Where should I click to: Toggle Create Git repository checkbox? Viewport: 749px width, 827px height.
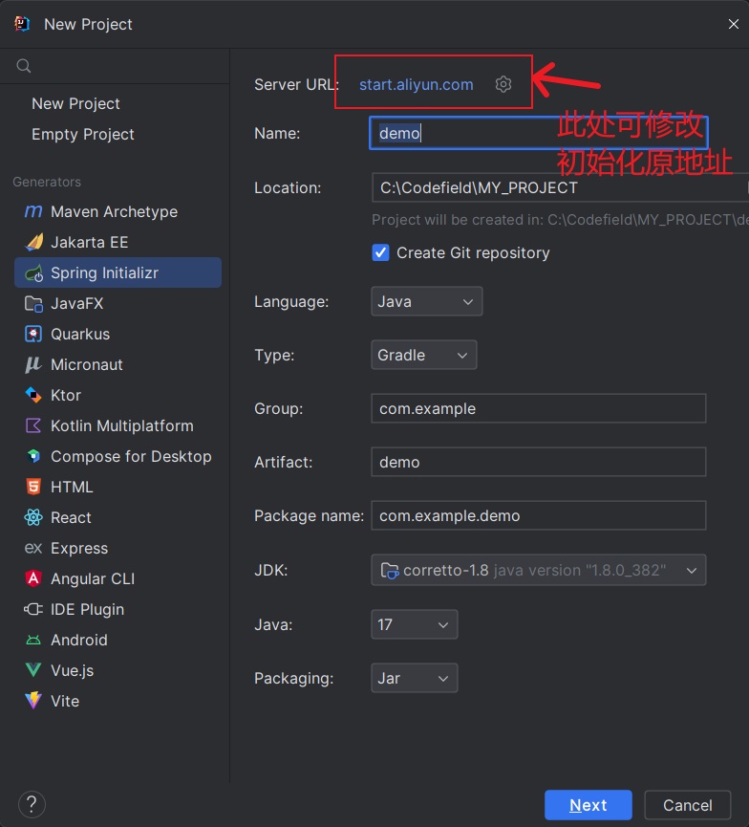tap(380, 252)
